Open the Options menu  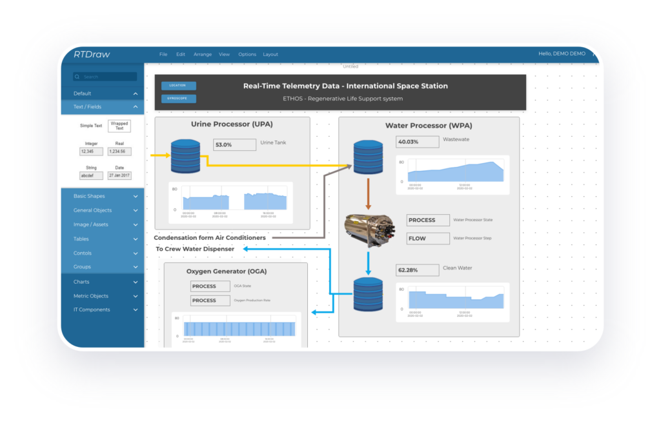[247, 54]
